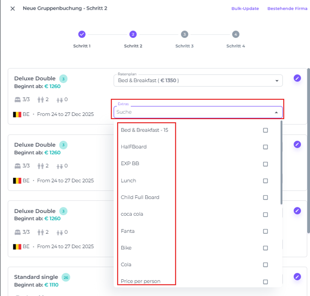Tick the HalFBoard checkbox
Screen dimensions: 310x296
265,147
